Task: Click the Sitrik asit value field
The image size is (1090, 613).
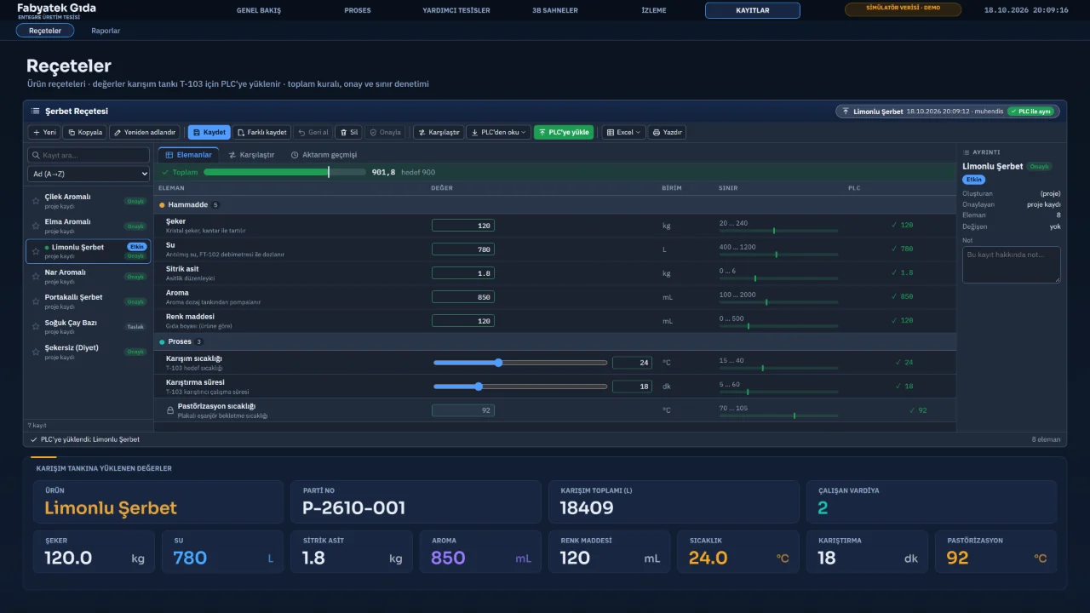Action: point(463,273)
